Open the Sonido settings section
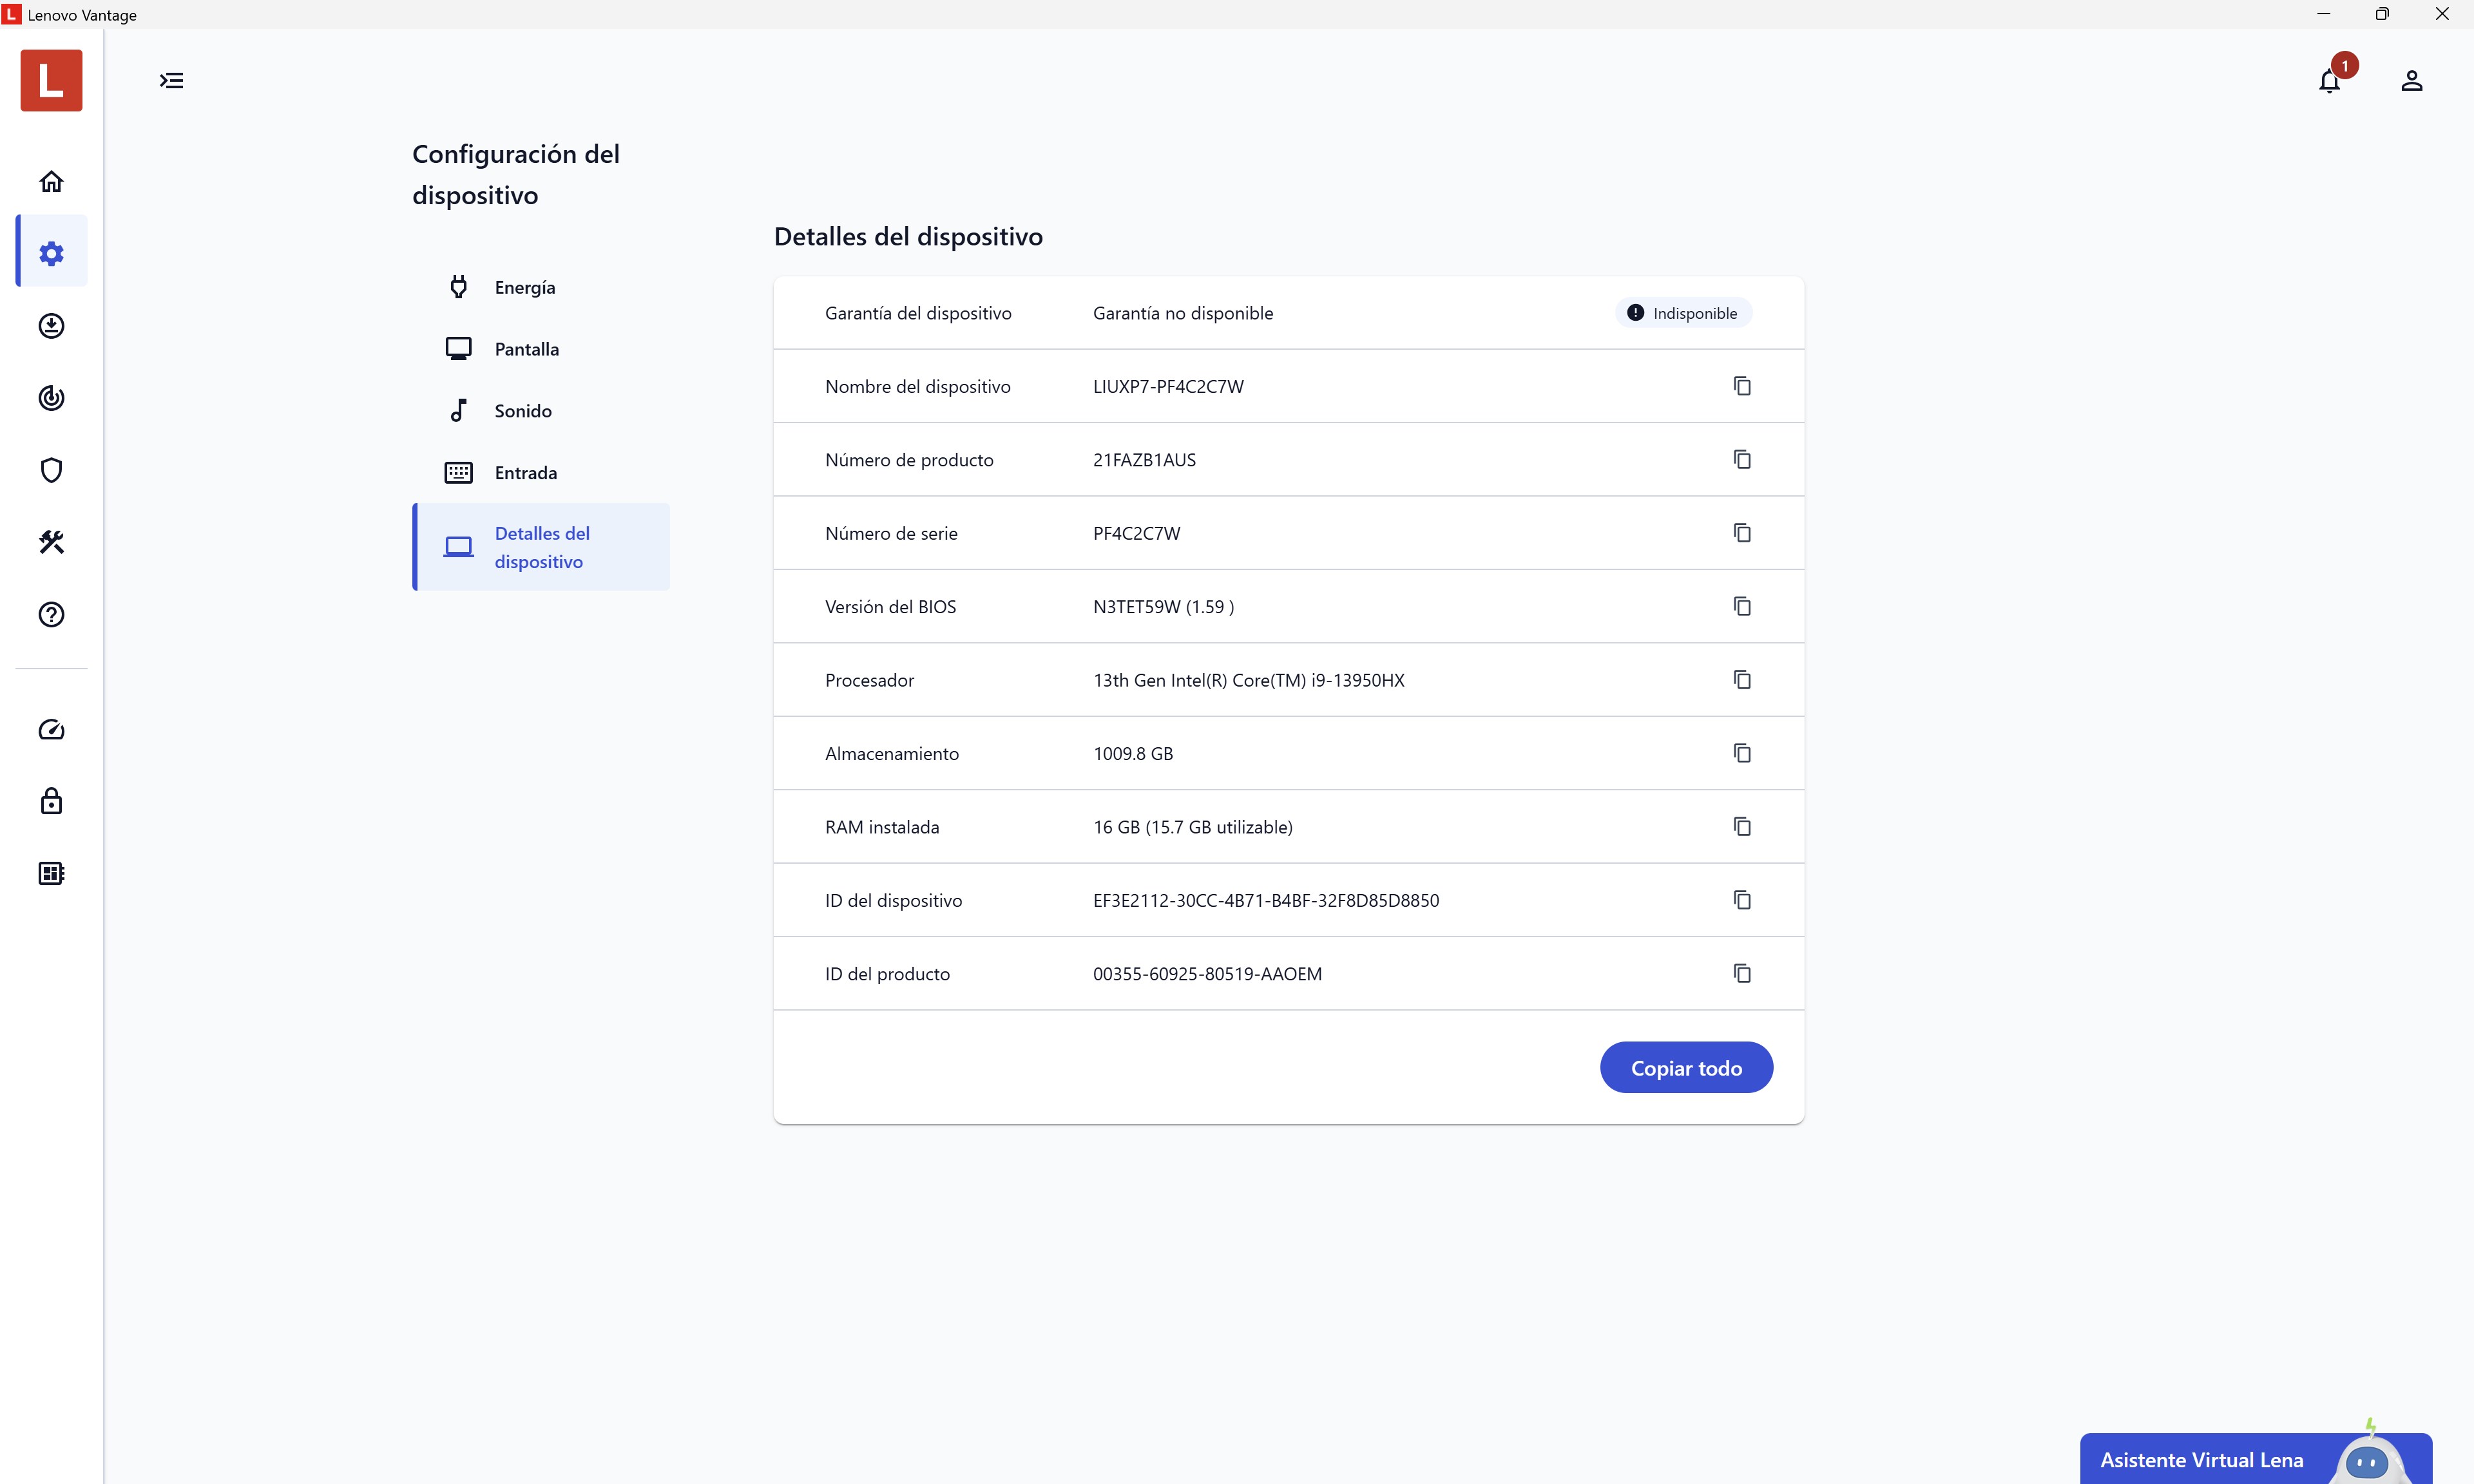The image size is (2474, 1484). click(541, 411)
